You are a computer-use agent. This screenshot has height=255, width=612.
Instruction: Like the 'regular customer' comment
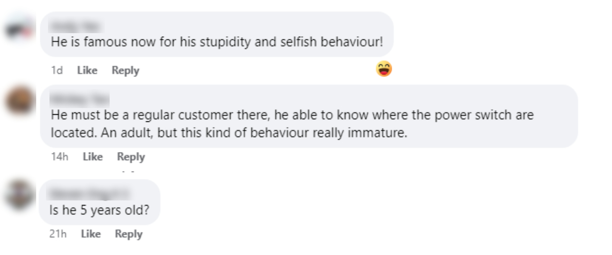click(x=92, y=157)
